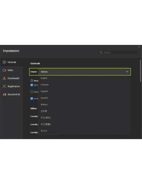Click the settings window vertical scrollbar

pos(141,71)
